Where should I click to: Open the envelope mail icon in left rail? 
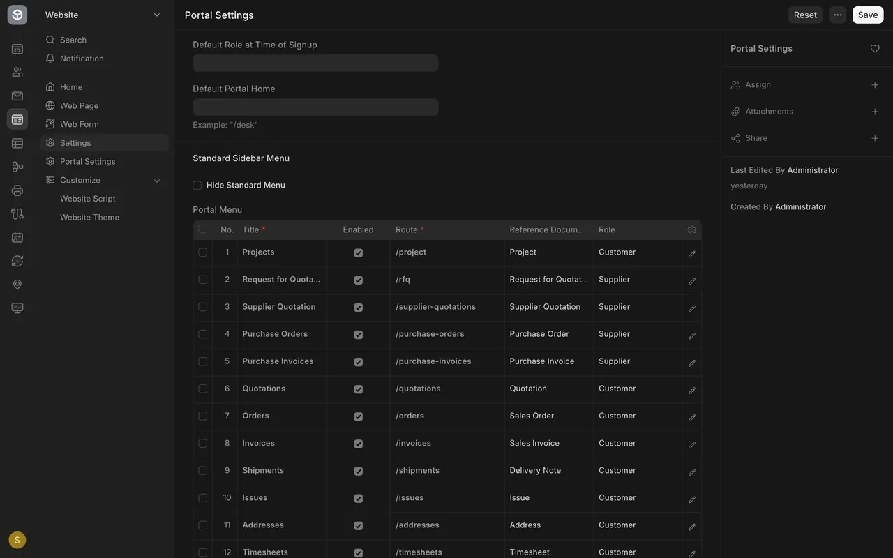pyautogui.click(x=17, y=96)
